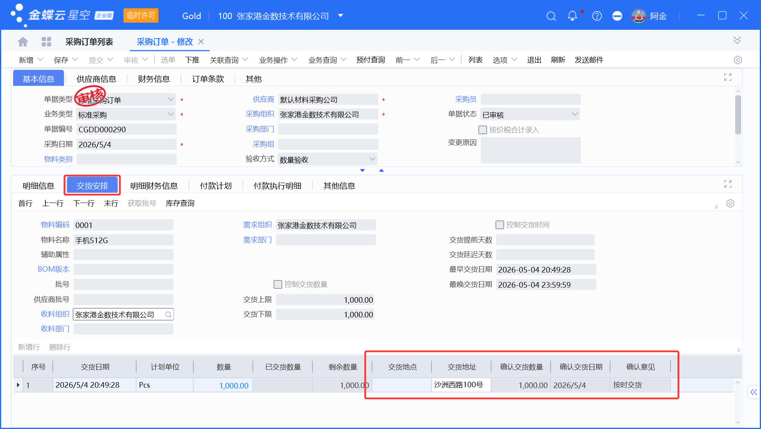Click 预付查询 button
Viewport: 761px width, 429px height.
(x=371, y=60)
